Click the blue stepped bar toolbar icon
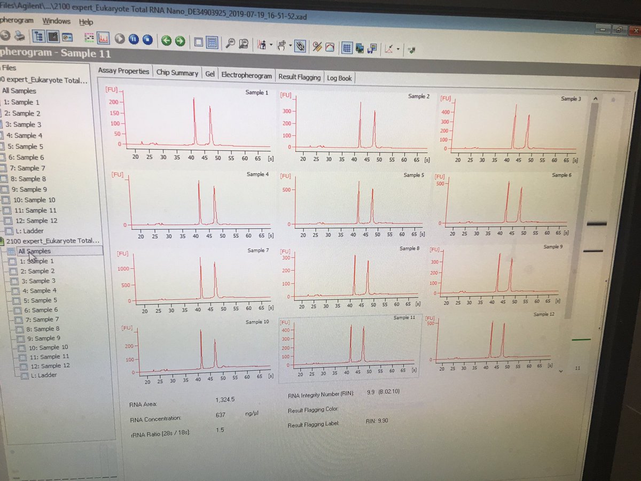Viewport: 641px width, 481px height. click(372, 48)
